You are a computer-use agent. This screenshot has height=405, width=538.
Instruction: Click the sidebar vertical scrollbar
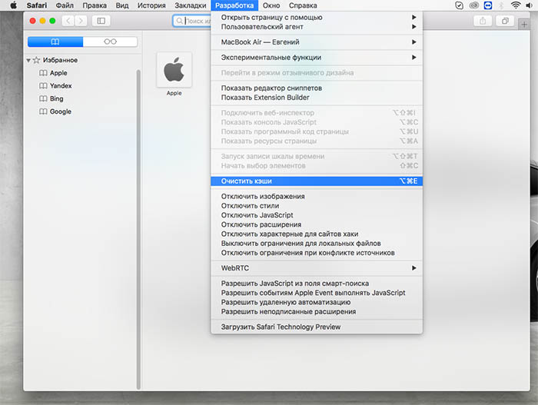point(138,229)
